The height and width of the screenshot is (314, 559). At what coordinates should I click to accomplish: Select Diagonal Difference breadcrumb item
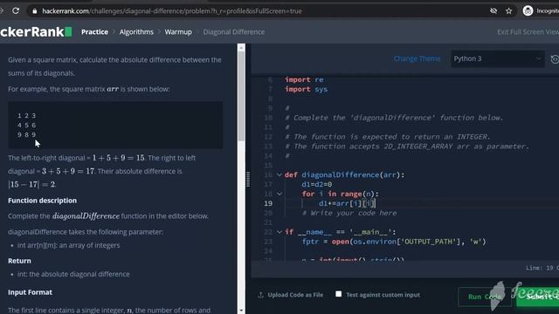(x=234, y=32)
